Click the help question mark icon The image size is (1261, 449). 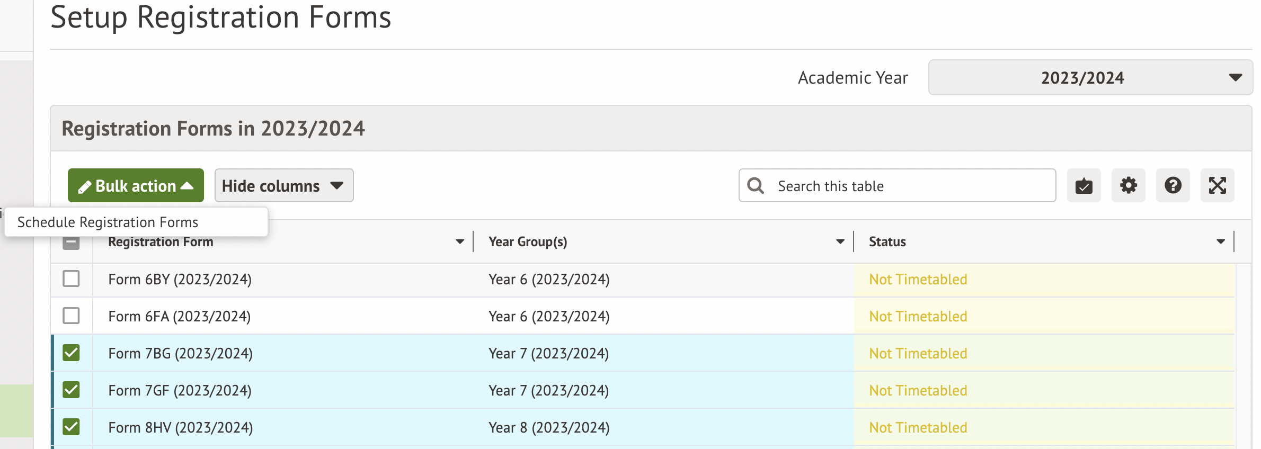[x=1173, y=186]
